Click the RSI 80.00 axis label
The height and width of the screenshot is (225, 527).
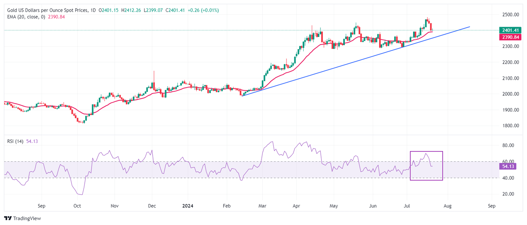click(506, 145)
